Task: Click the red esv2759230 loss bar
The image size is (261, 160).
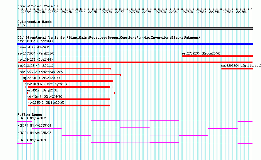Action: (x=217, y=56)
